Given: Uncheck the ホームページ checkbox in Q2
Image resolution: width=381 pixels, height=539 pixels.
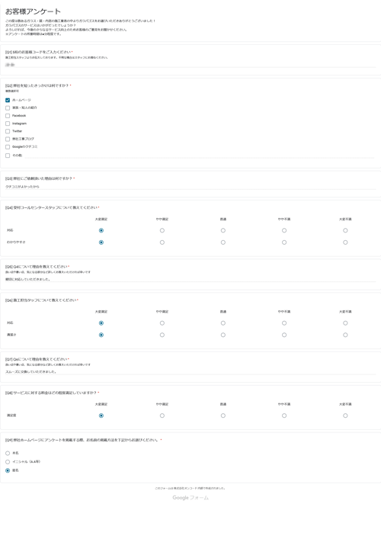Looking at the screenshot, I should [x=8, y=100].
